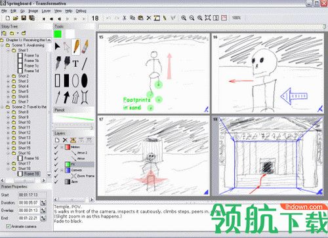
Task: Click the Cut scissors toolbar icon
Action: pyautogui.click(x=125, y=18)
